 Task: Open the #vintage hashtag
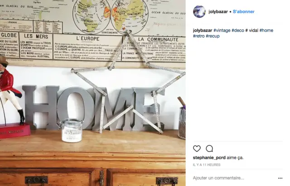[x=222, y=30]
